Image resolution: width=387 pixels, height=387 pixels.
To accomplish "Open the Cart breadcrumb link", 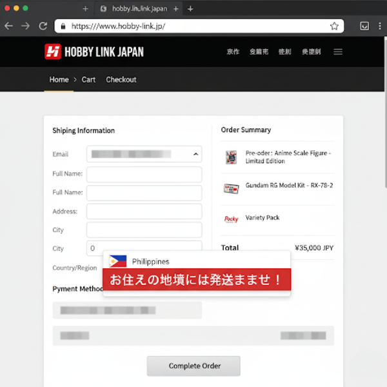I will pyautogui.click(x=88, y=80).
